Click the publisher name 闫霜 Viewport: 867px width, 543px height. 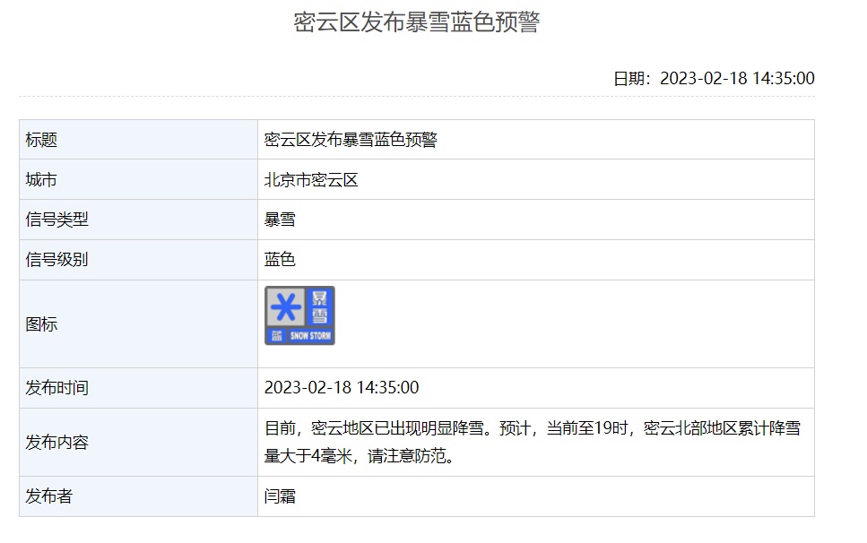pyautogui.click(x=280, y=496)
